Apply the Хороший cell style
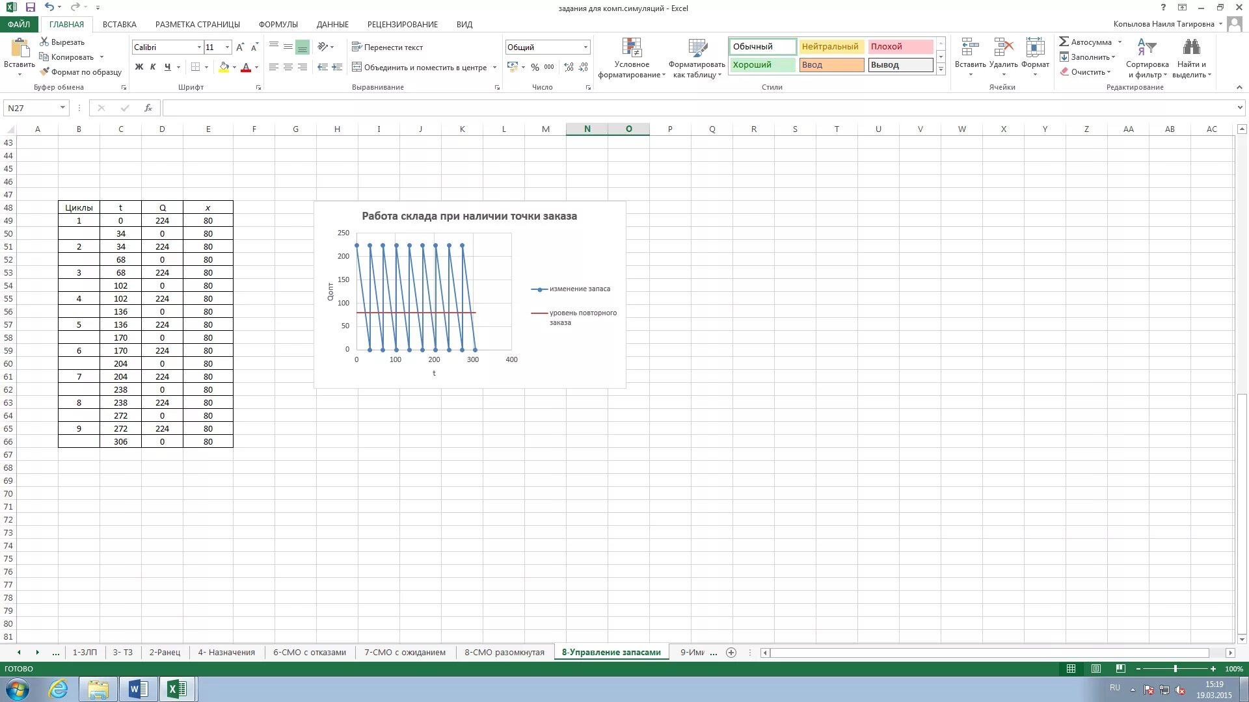This screenshot has width=1249, height=702. click(x=762, y=65)
